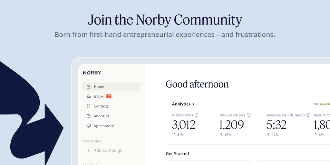
Task: Click the Analytics pie chart icon
Action: [89, 116]
